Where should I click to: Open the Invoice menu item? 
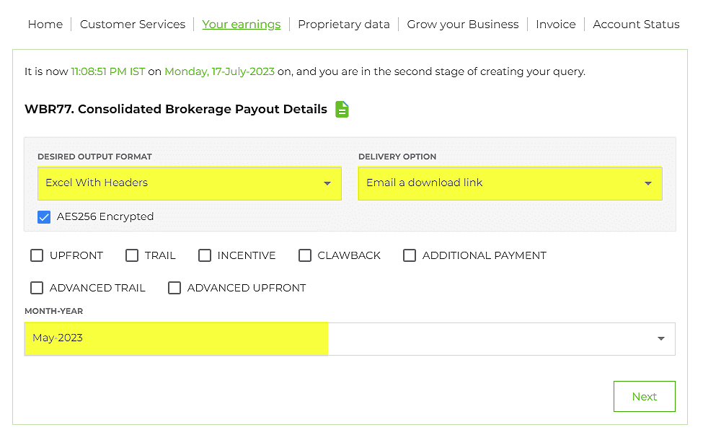point(555,25)
